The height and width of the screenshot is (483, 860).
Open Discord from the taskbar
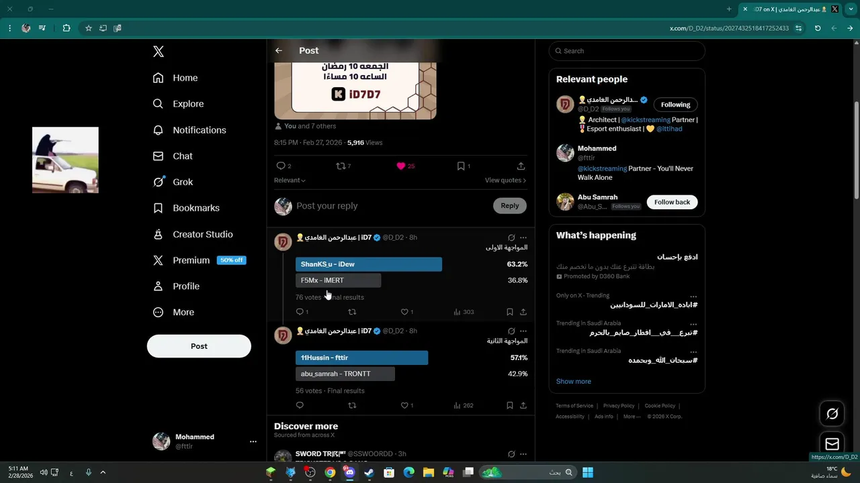pos(349,472)
